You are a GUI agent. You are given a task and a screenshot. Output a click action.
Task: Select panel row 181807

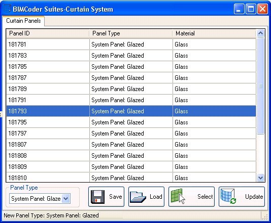131,145
